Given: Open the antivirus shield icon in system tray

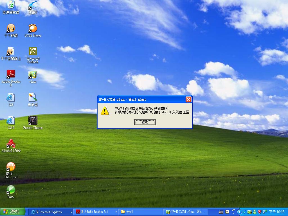Looking at the screenshot, I should point(259,212).
